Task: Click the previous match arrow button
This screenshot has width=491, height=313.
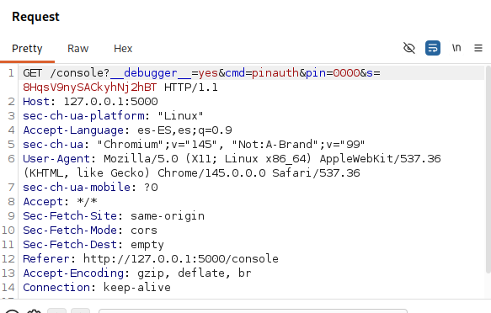Action: pos(56,310)
